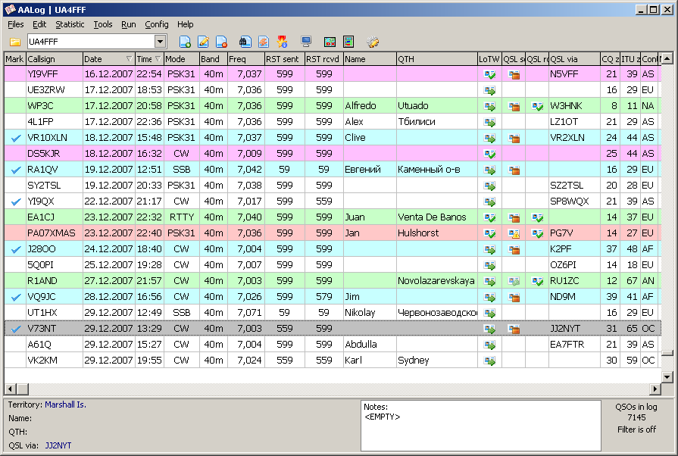Click the computer monitor toolbar icon
Image resolution: width=678 pixels, height=456 pixels.
click(306, 42)
